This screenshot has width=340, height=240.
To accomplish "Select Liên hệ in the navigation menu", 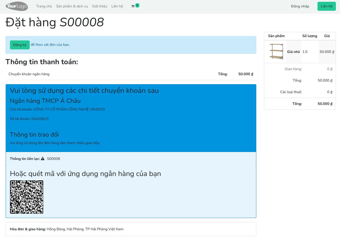I will pos(117,6).
